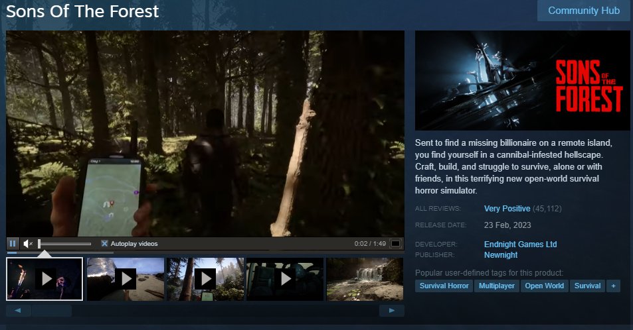This screenshot has height=330, width=633.
Task: Open the Community Hub
Action: [x=584, y=11]
